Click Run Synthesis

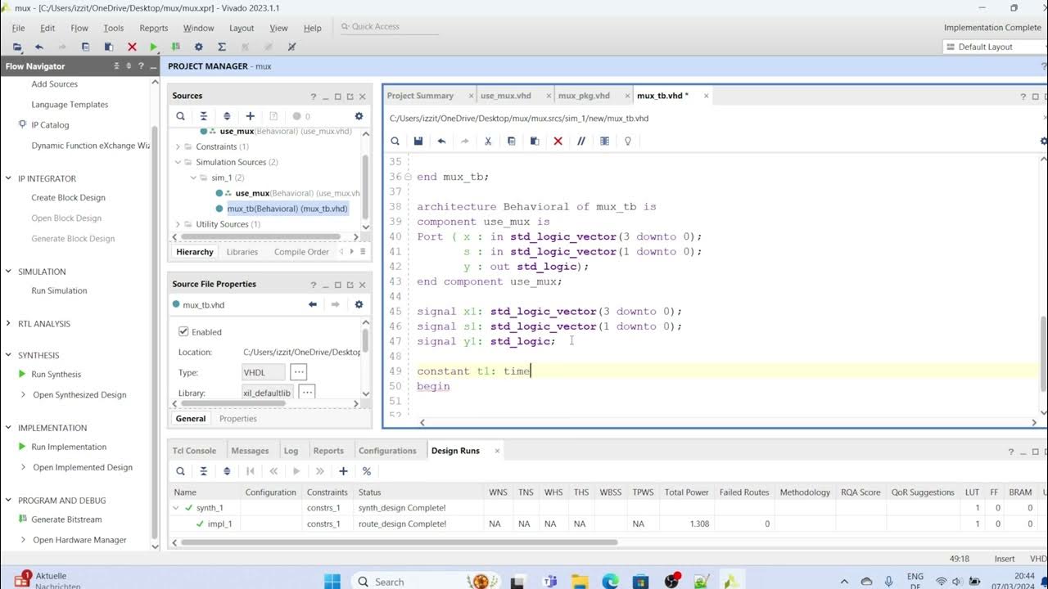[56, 374]
